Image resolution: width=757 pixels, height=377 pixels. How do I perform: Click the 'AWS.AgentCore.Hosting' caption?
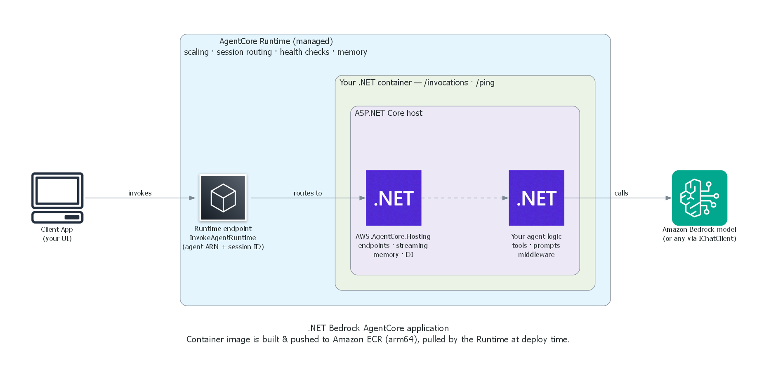click(x=393, y=236)
